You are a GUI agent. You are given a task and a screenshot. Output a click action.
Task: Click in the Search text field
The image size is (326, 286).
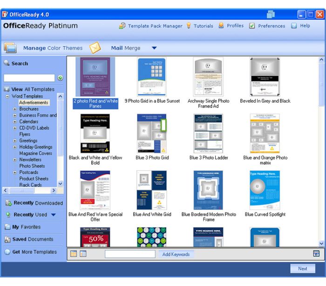point(29,78)
